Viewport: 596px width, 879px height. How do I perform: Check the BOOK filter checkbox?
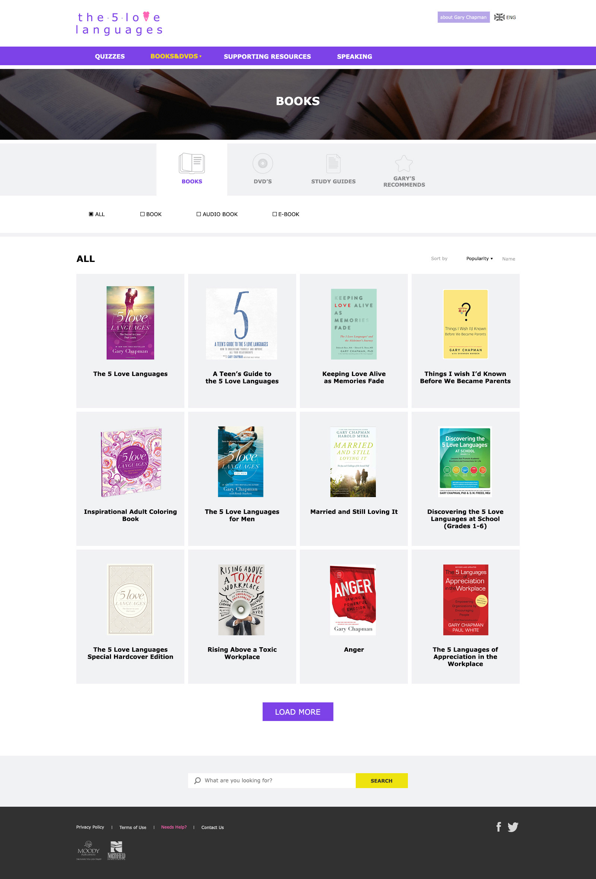(x=142, y=214)
